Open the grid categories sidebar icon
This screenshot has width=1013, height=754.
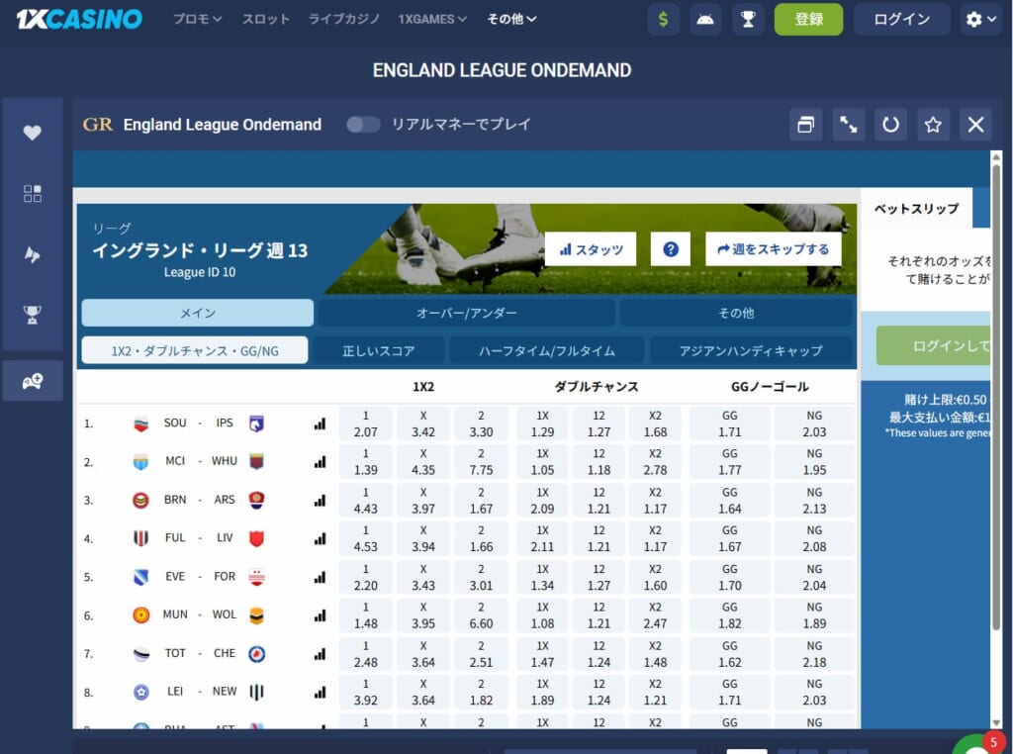(33, 193)
